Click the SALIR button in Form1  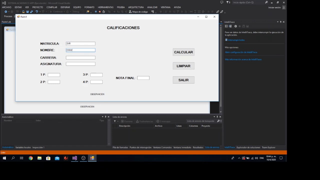(183, 80)
